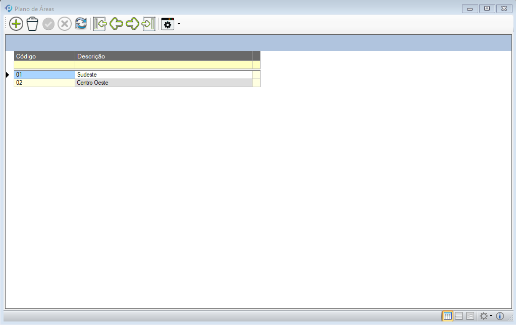Click the filter field under Código header
Viewport: 516px width, 325px height.
point(44,65)
